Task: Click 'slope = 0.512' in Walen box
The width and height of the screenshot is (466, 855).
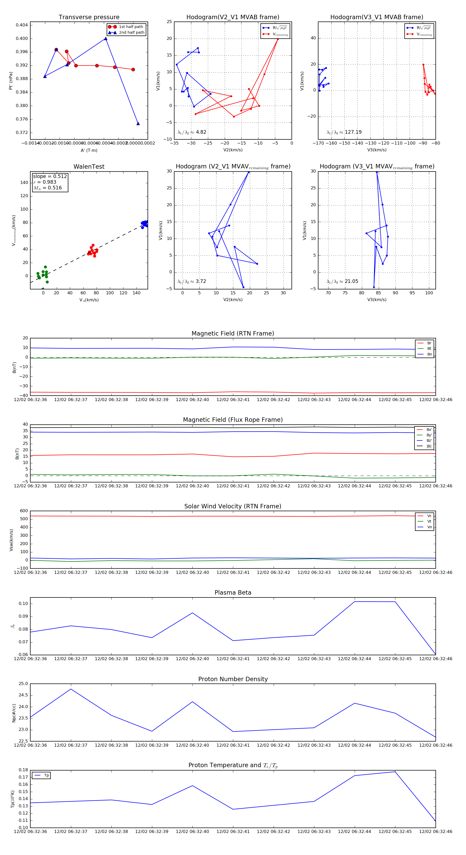Action: coord(50,176)
